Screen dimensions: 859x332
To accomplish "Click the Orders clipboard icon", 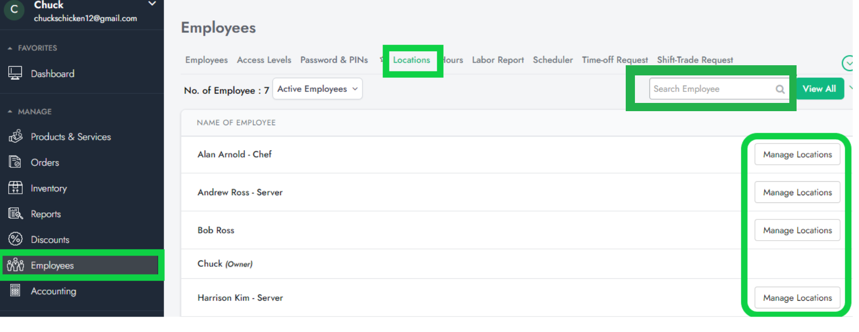I will (x=15, y=162).
